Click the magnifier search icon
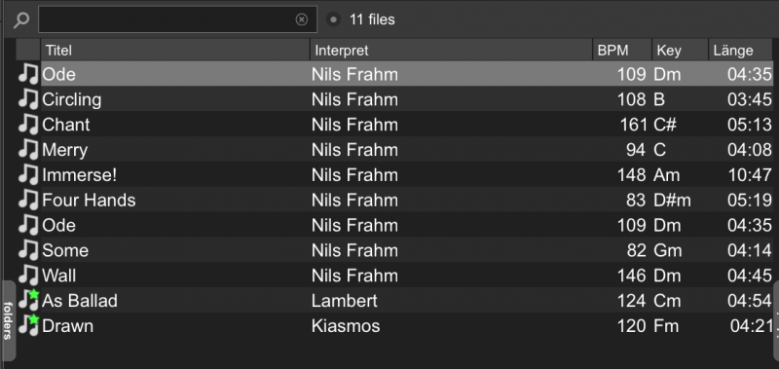 tap(21, 19)
